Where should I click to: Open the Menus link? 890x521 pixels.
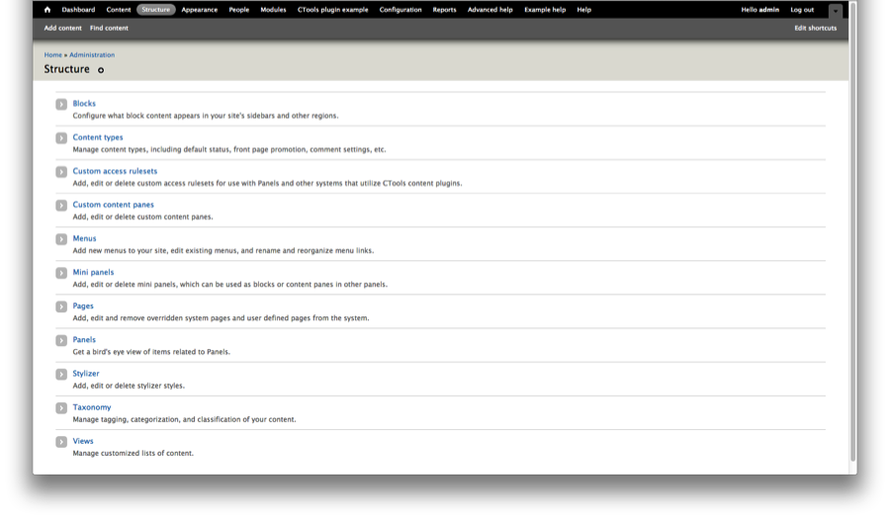pyautogui.click(x=85, y=238)
